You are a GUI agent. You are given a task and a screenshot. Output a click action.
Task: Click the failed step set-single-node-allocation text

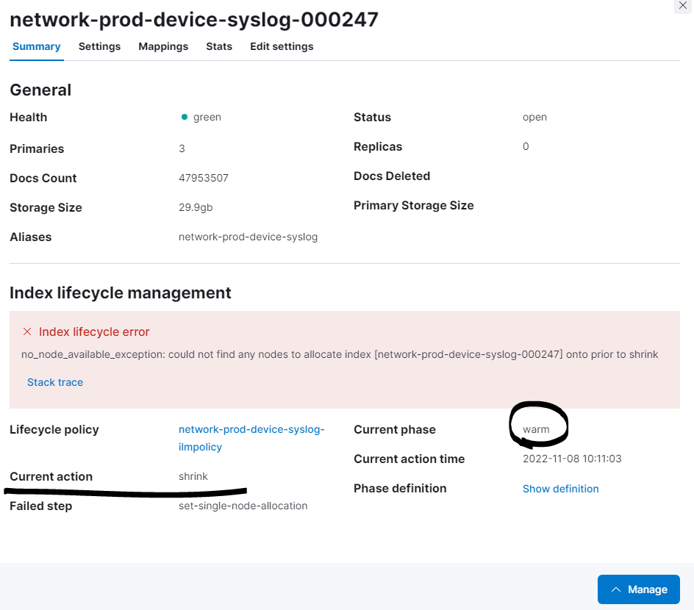243,506
